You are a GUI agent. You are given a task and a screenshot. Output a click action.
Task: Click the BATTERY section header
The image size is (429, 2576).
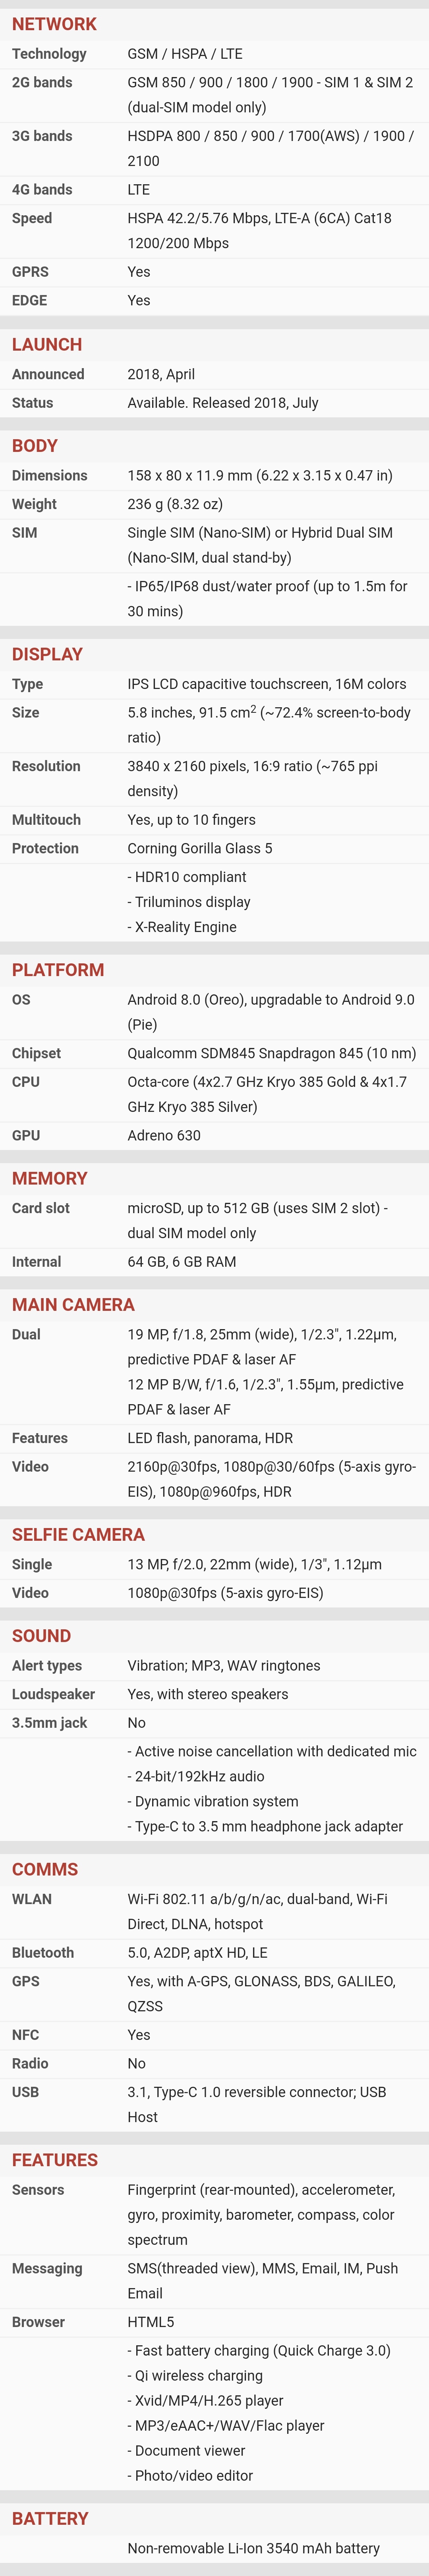[50, 2518]
